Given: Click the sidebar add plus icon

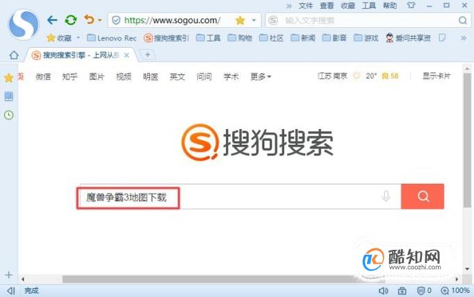Looking at the screenshot, I should 9,275.
